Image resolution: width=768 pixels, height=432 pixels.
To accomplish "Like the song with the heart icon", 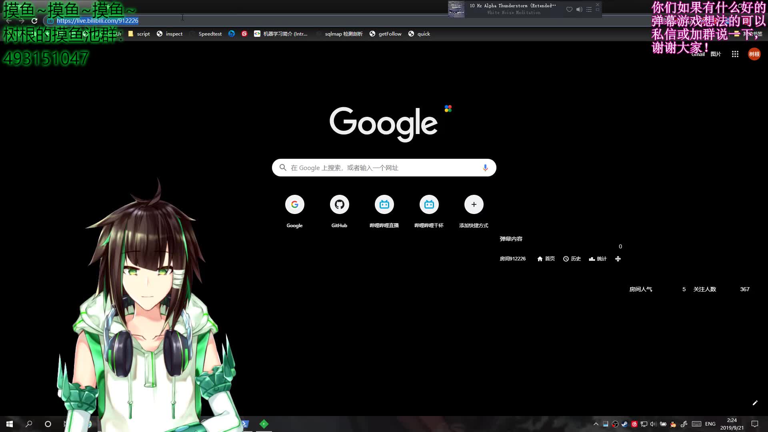I will [x=569, y=9].
